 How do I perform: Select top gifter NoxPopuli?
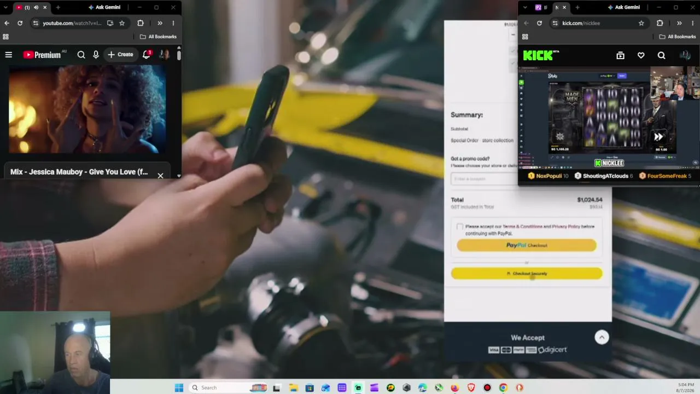click(548, 176)
